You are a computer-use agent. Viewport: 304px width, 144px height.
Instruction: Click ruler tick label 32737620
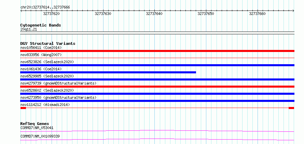pos(51,14)
